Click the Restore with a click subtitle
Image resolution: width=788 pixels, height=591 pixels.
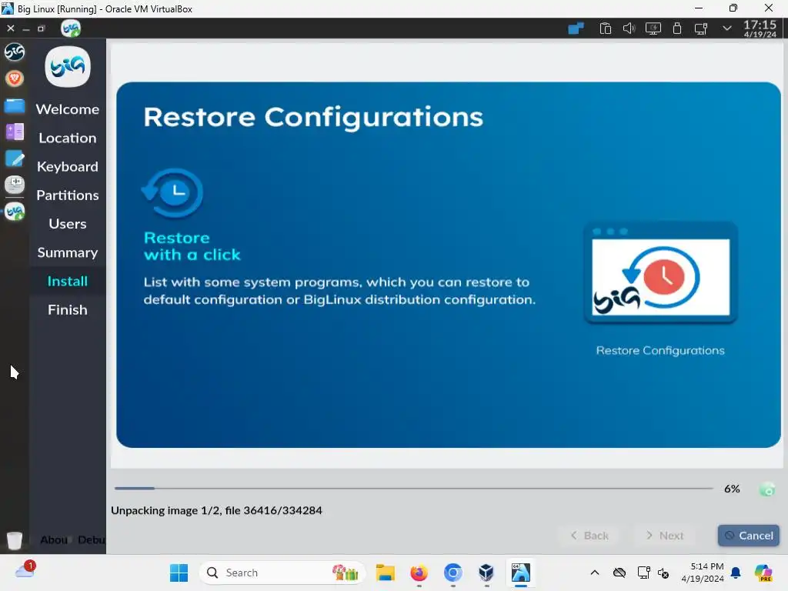coord(192,246)
